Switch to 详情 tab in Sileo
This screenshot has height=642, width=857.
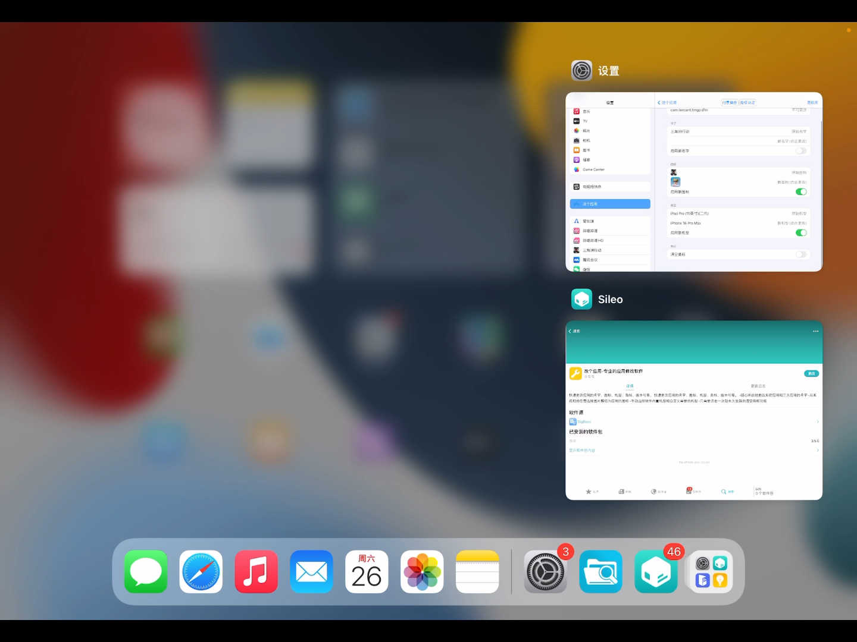tap(630, 386)
